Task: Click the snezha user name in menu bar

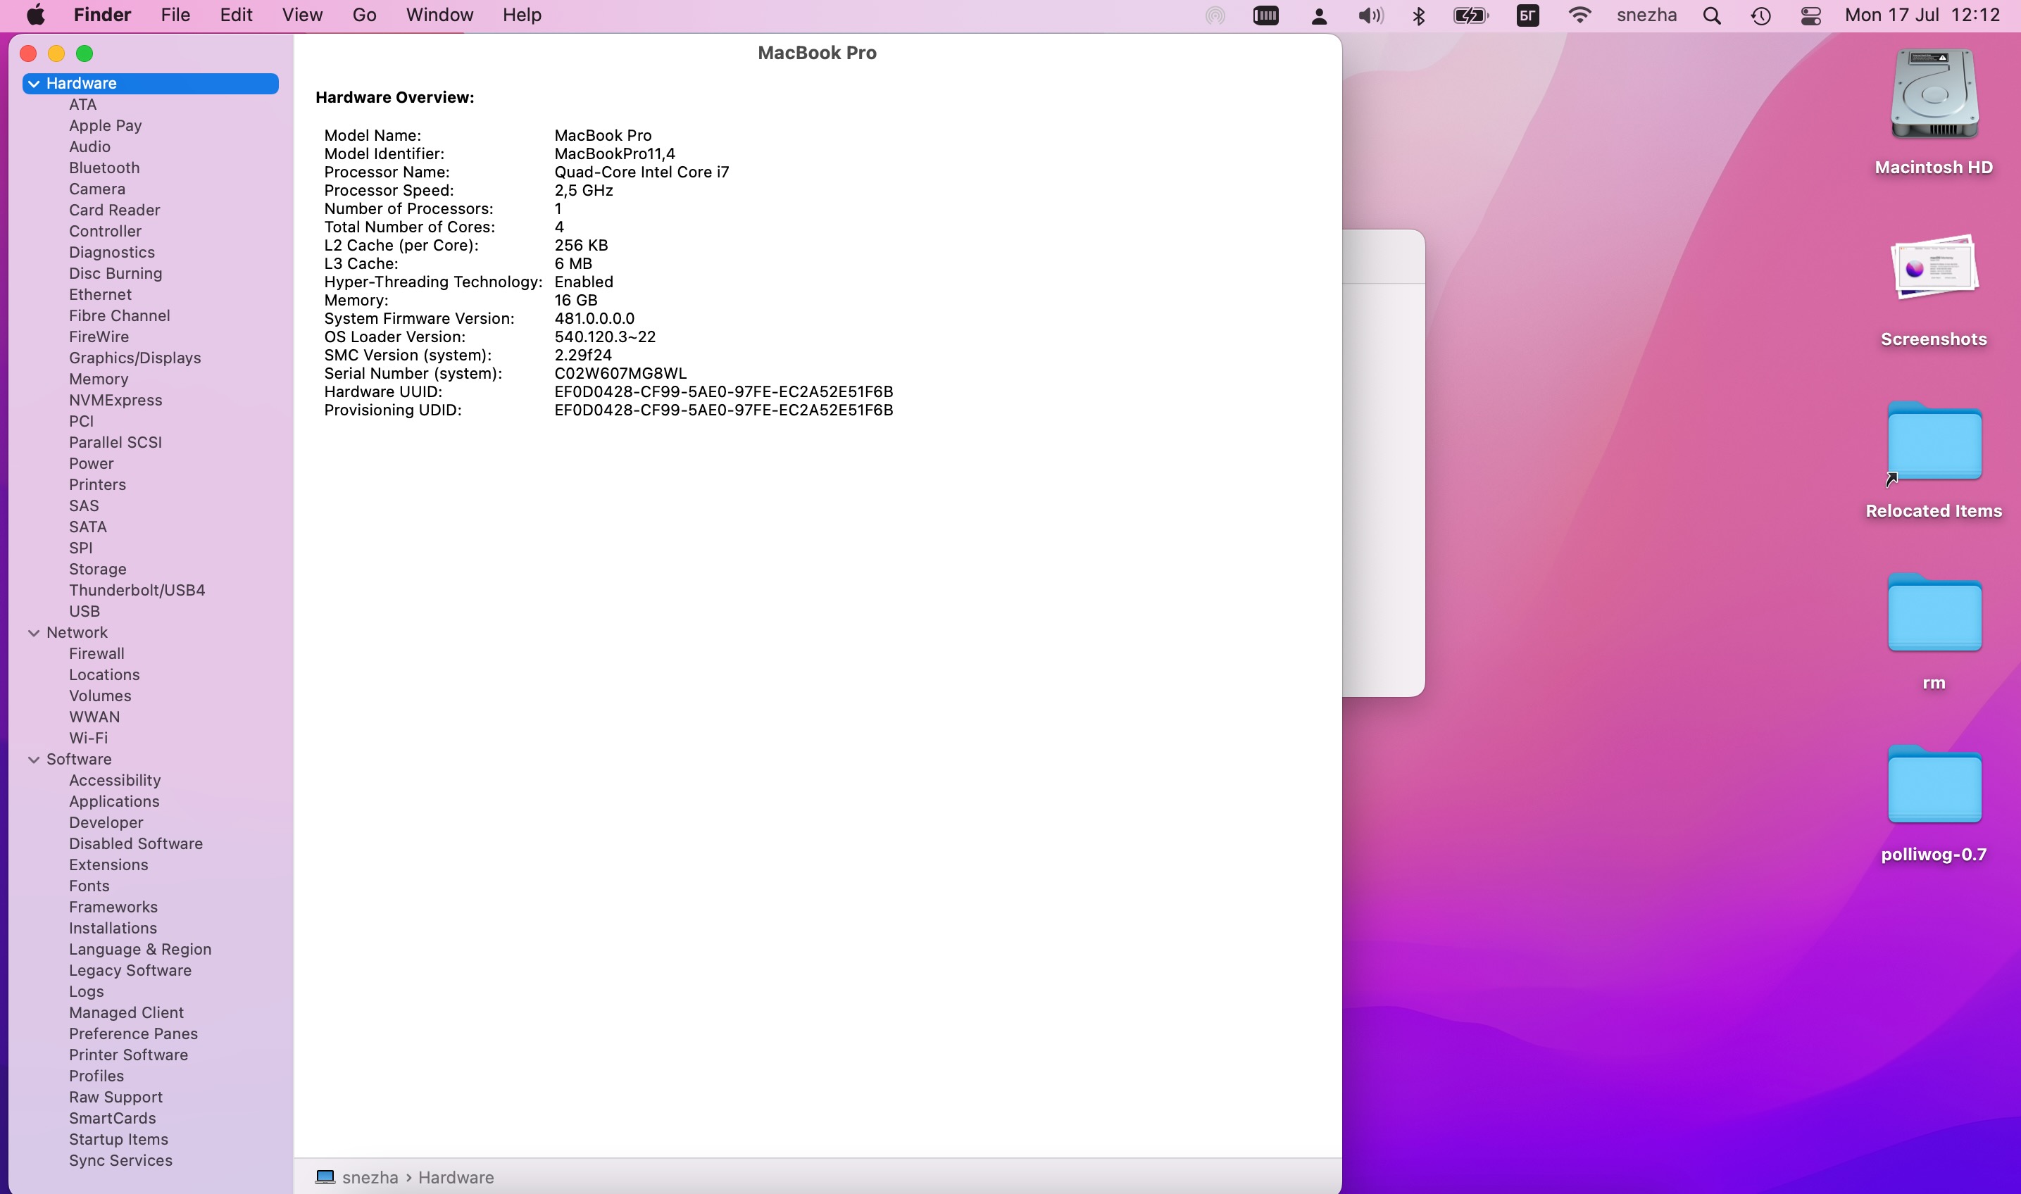Action: click(1646, 15)
